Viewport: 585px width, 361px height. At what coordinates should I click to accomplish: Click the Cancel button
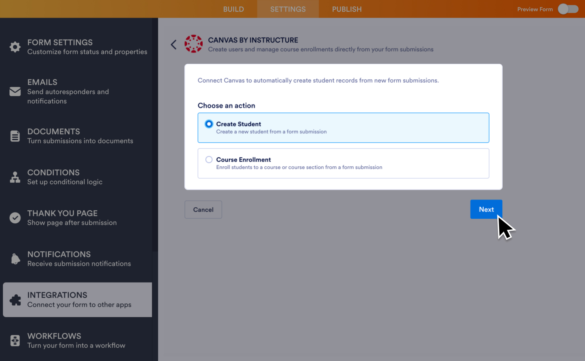pos(203,210)
